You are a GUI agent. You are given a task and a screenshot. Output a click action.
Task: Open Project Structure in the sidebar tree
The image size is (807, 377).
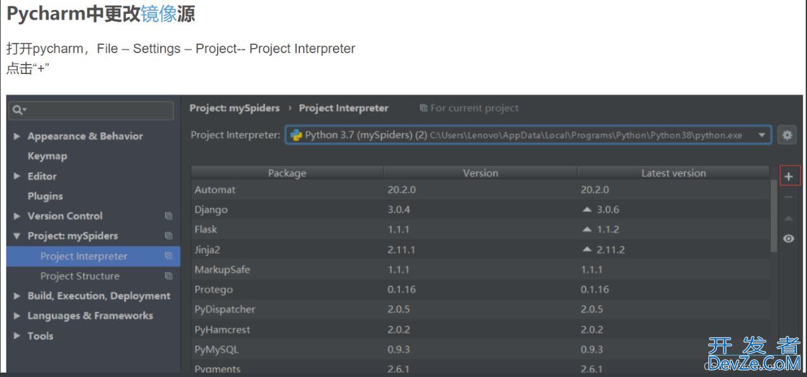point(80,276)
